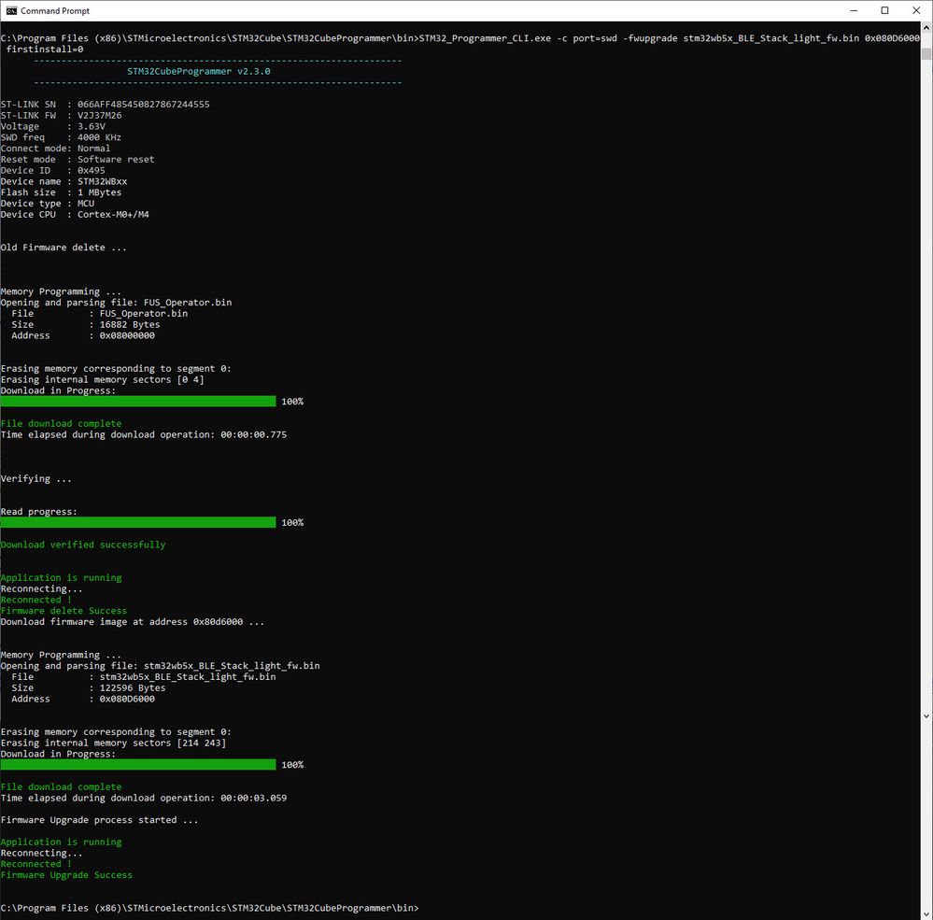Close the Command Prompt window

pyautogui.click(x=916, y=10)
